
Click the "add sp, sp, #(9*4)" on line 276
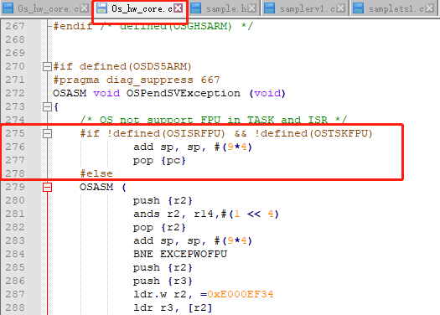coord(193,147)
